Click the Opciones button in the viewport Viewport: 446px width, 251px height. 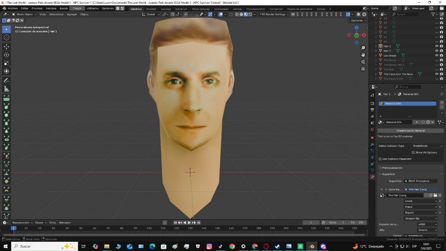358,20
